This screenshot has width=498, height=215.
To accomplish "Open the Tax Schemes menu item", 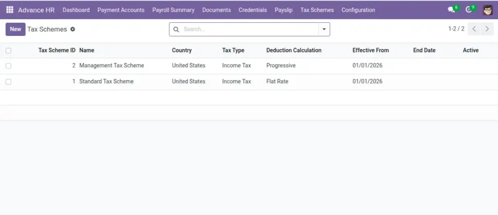I will (317, 10).
